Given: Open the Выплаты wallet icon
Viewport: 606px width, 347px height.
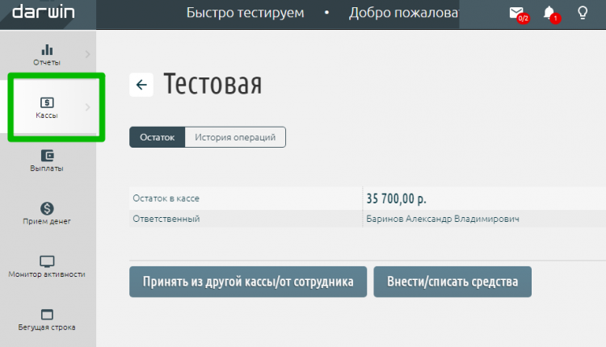Looking at the screenshot, I should [47, 156].
